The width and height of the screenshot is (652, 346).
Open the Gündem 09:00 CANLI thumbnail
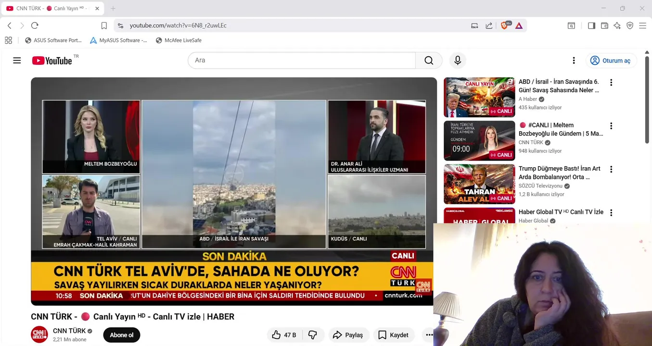click(479, 140)
